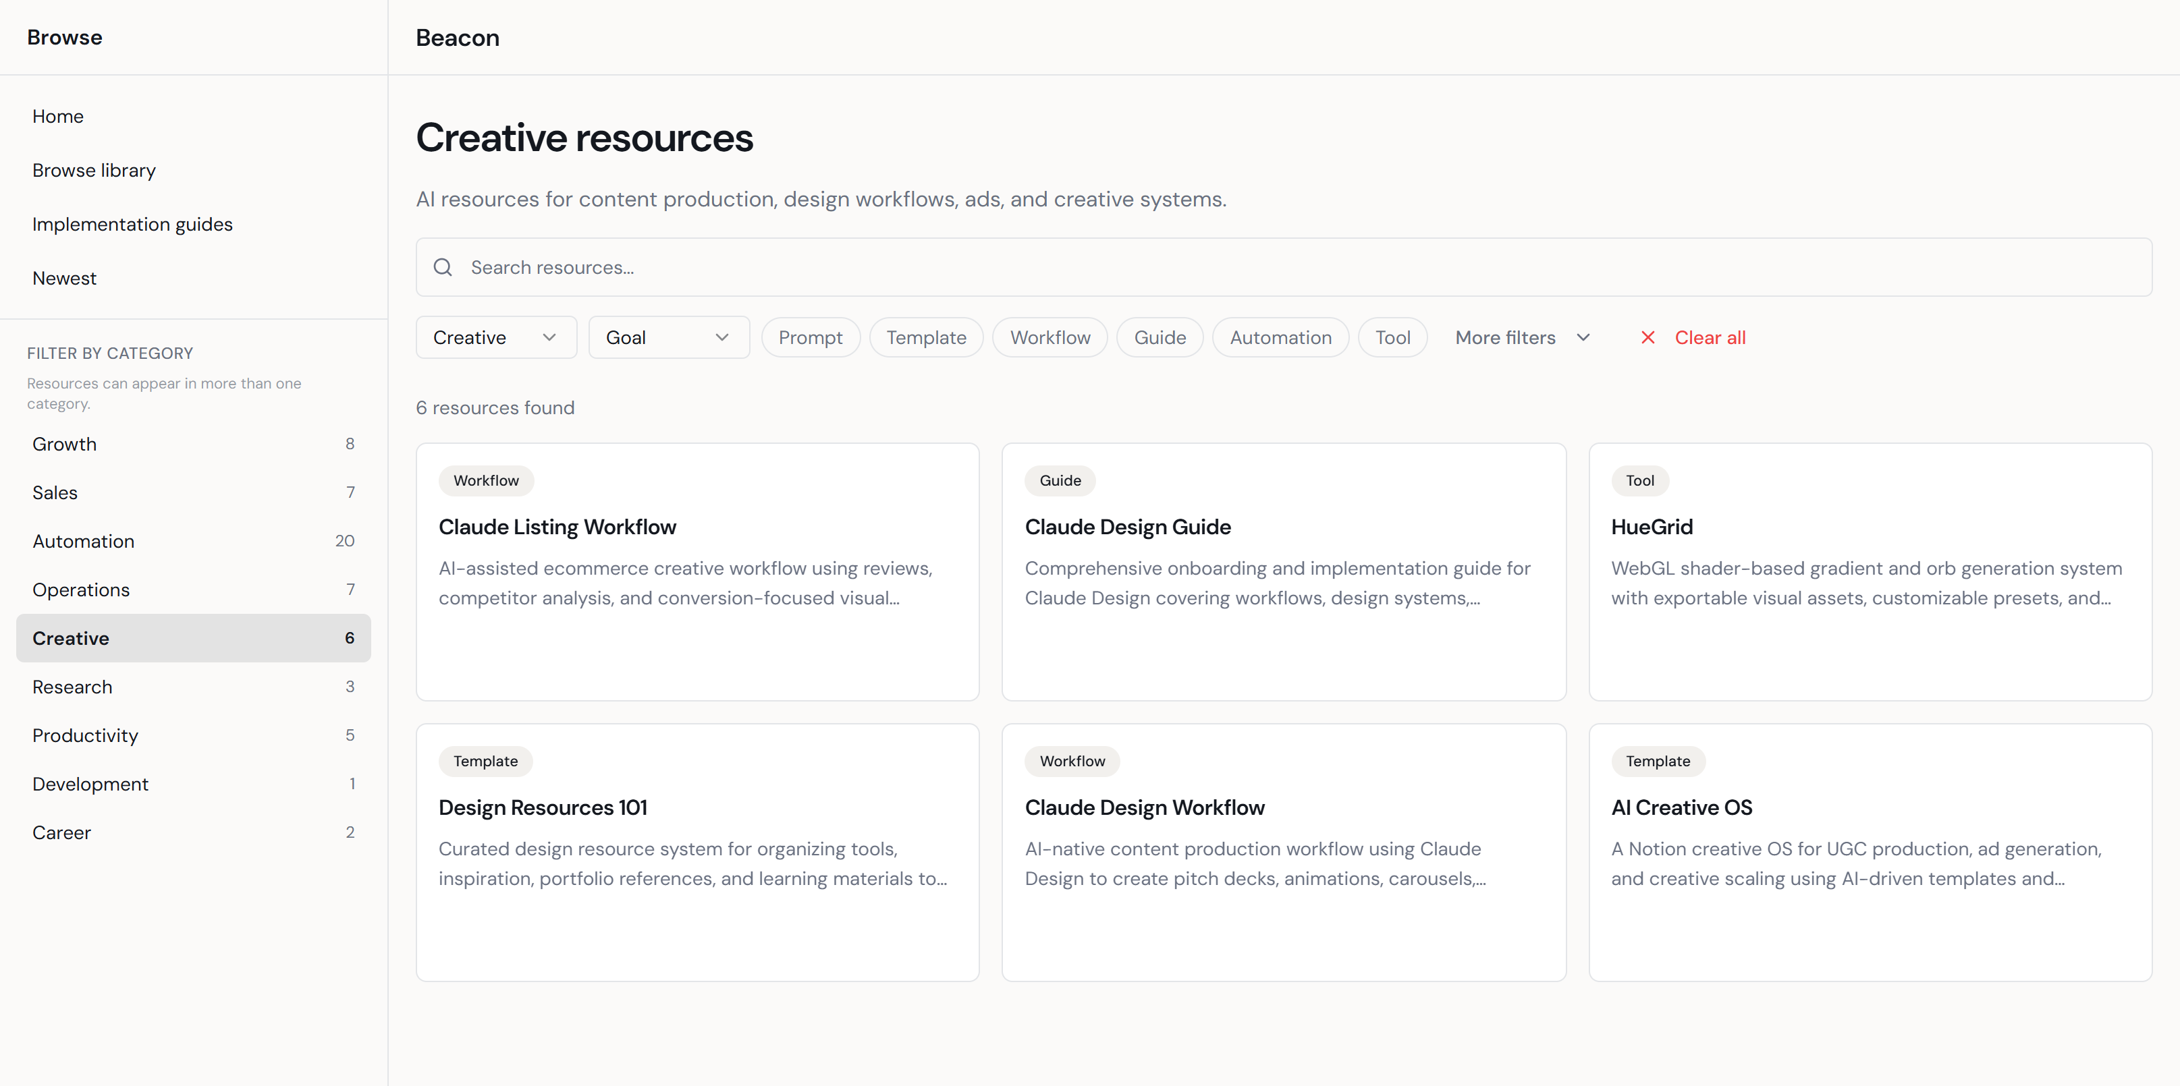Click the search magnifier icon
The width and height of the screenshot is (2180, 1086).
[443, 267]
